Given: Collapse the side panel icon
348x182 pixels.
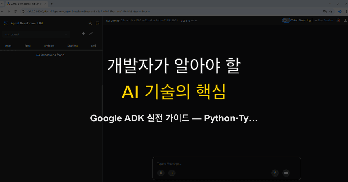Looking at the screenshot, I should click(x=98, y=23).
